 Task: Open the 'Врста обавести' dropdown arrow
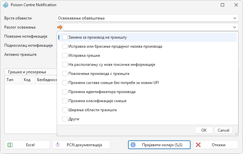click(x=235, y=18)
